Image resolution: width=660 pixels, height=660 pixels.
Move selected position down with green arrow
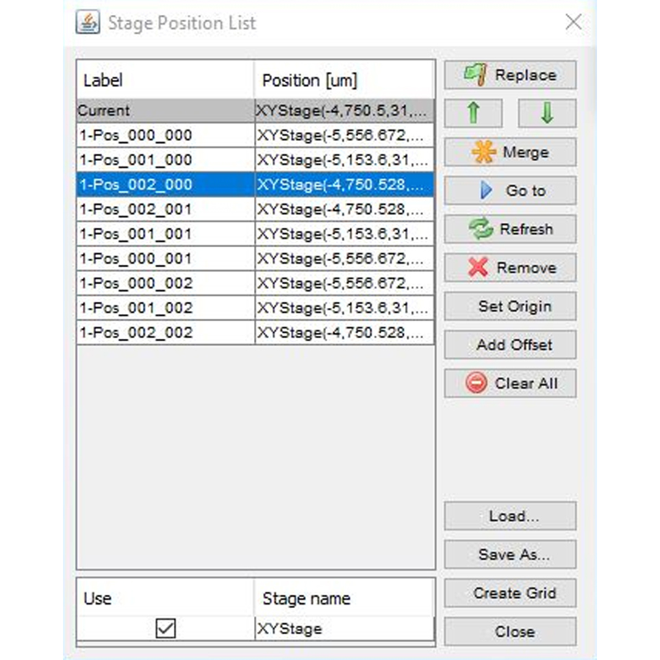[x=546, y=114]
